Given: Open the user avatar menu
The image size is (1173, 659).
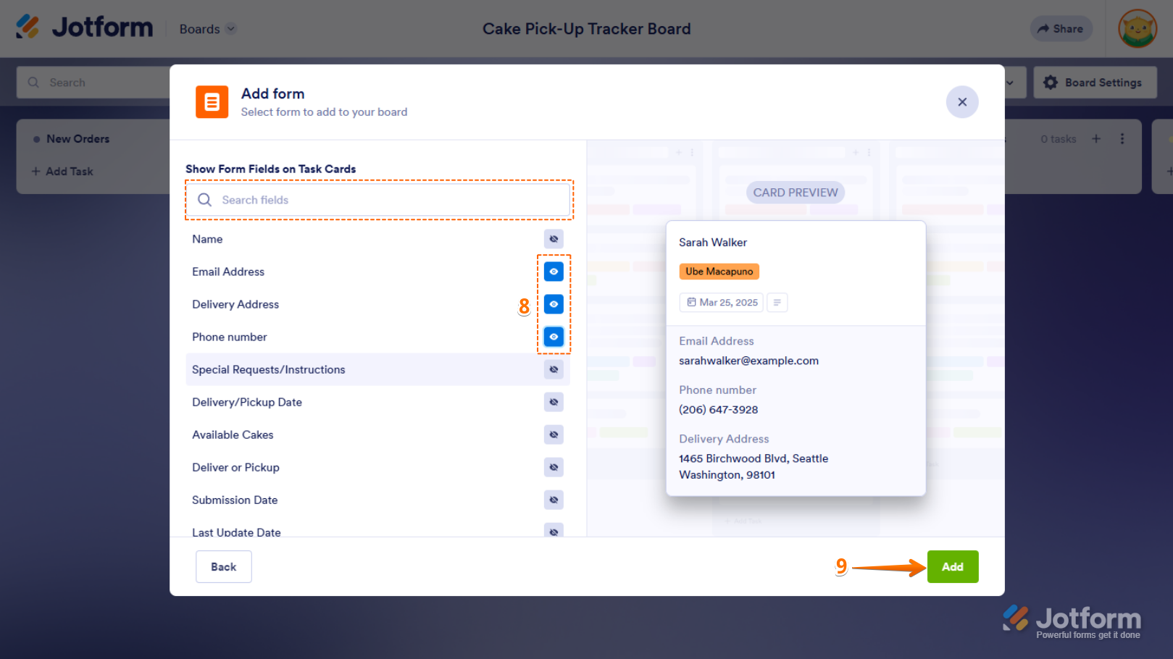Looking at the screenshot, I should pyautogui.click(x=1137, y=29).
